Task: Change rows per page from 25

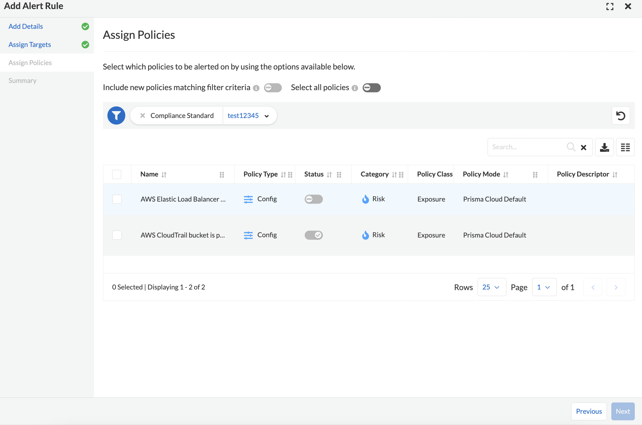Action: [491, 287]
